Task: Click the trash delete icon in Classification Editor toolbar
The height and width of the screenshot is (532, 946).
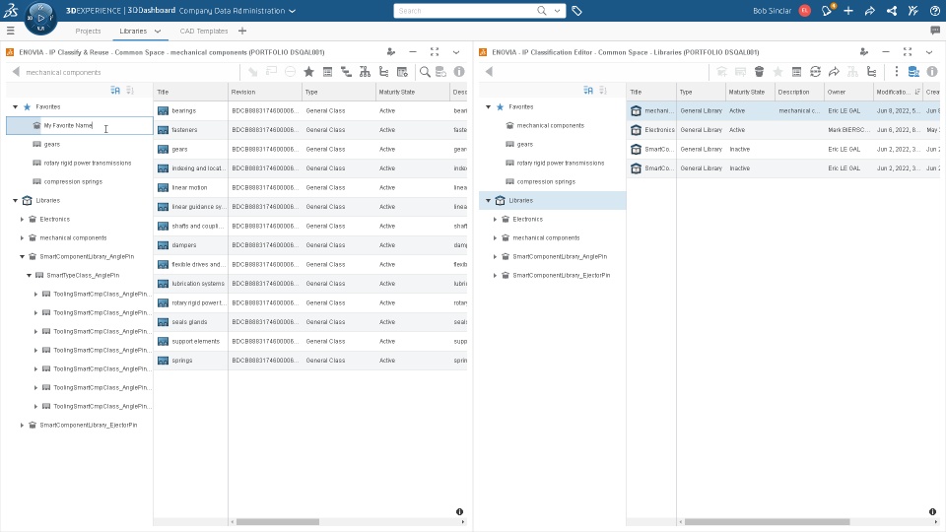Action: click(759, 72)
